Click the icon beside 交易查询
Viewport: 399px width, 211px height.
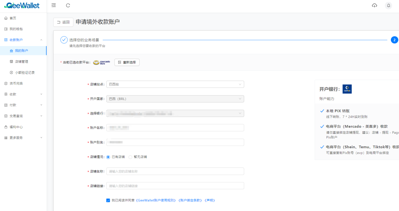(x=6, y=116)
